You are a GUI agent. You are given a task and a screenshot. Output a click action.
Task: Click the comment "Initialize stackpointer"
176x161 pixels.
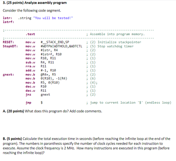click(119, 42)
